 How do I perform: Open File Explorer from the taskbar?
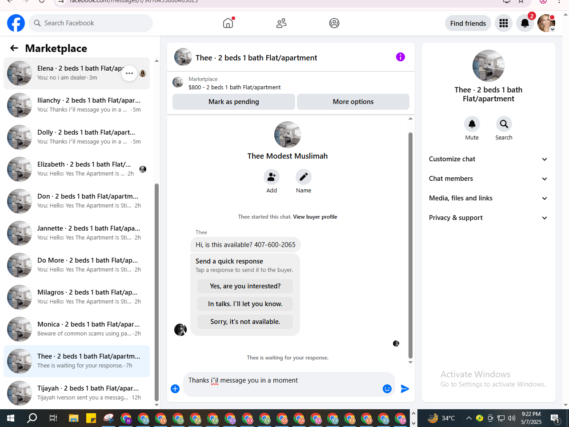73,418
